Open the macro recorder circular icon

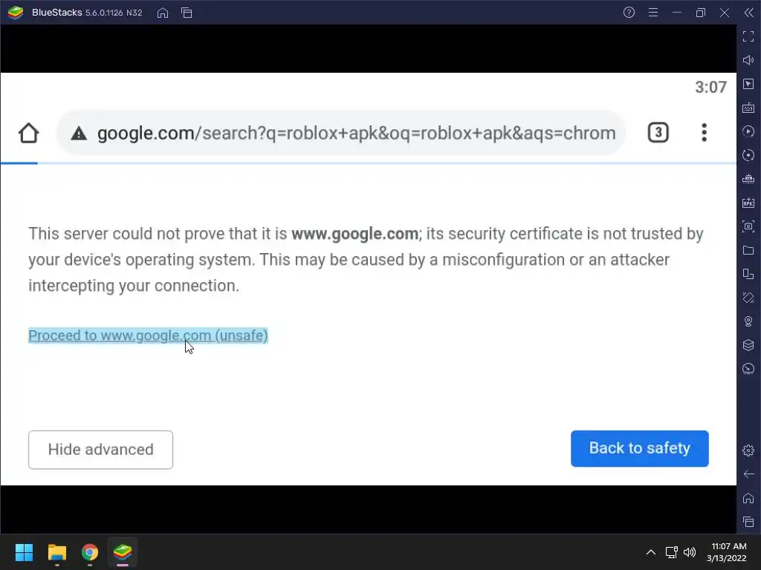click(748, 155)
